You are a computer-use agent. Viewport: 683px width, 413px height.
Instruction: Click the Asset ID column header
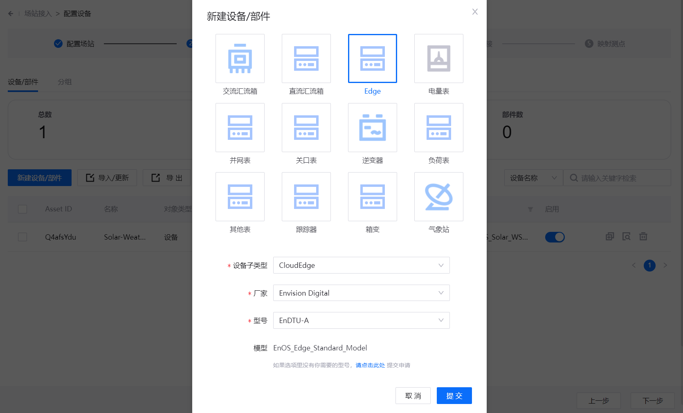(x=58, y=209)
